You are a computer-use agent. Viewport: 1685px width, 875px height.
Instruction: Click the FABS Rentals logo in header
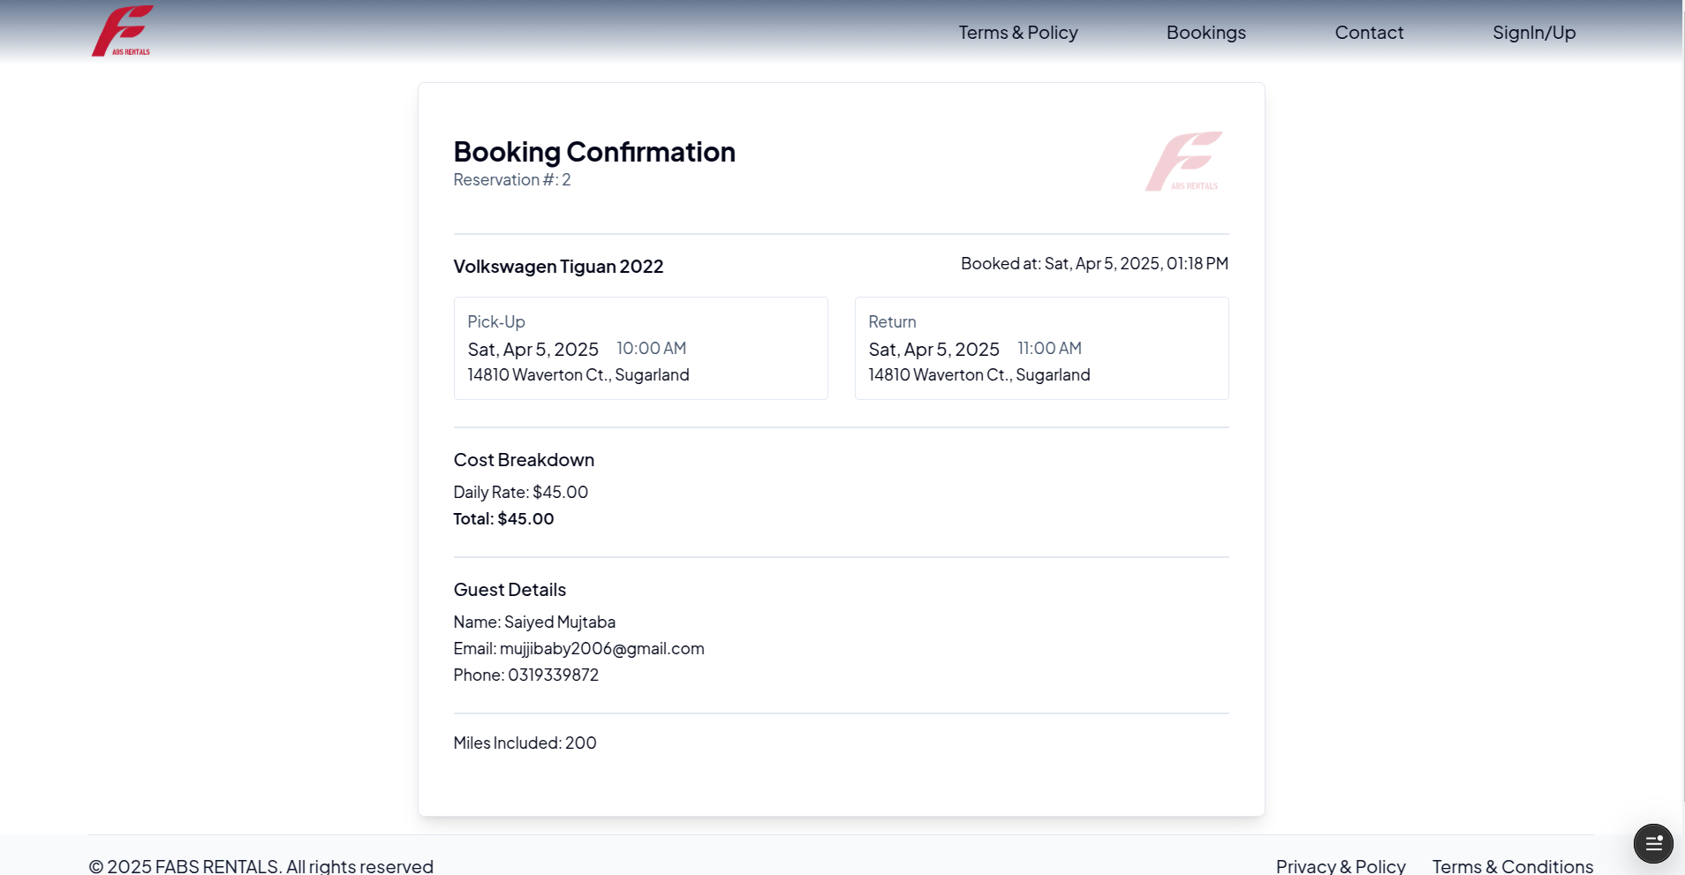tap(123, 31)
